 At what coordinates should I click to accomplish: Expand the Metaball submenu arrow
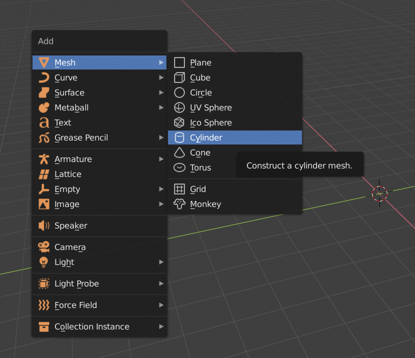point(161,107)
